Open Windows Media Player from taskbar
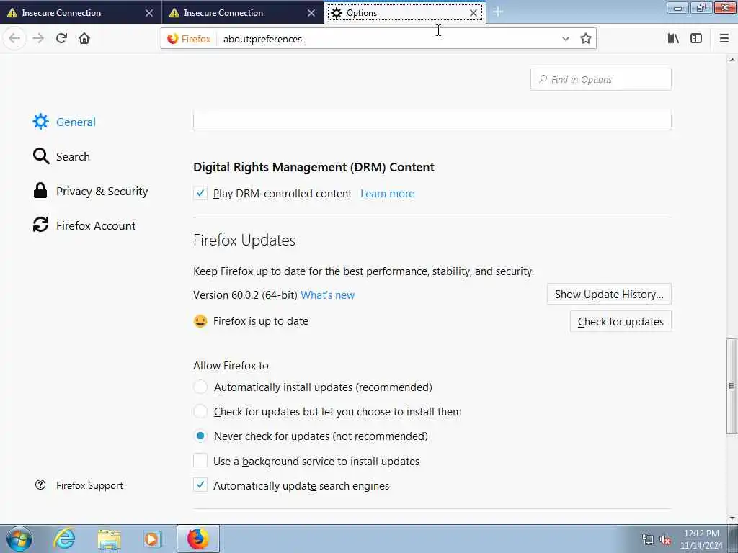Screen dimensions: 738x553 [x=153, y=539]
